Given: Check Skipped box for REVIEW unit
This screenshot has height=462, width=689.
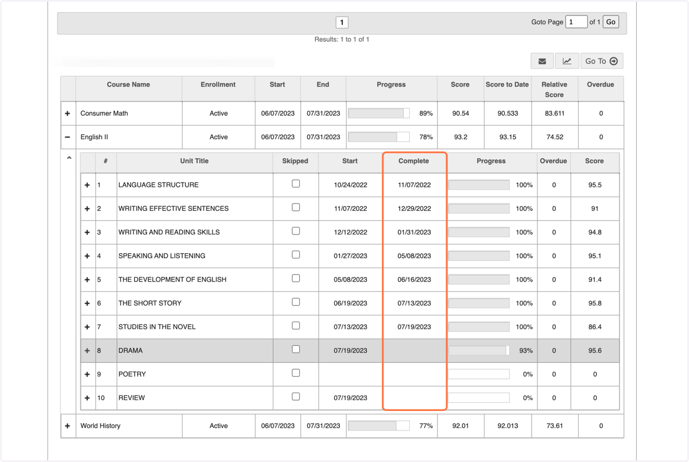Looking at the screenshot, I should pos(296,397).
